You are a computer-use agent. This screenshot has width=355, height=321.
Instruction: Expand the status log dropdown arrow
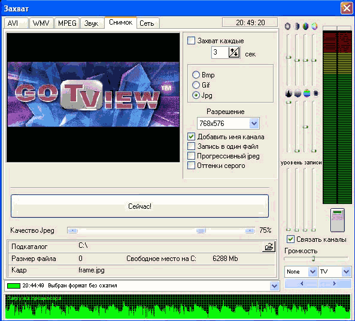pyautogui.click(x=274, y=286)
